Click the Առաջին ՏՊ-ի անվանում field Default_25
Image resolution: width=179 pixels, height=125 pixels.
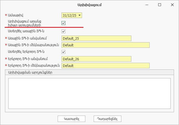(x=96, y=38)
